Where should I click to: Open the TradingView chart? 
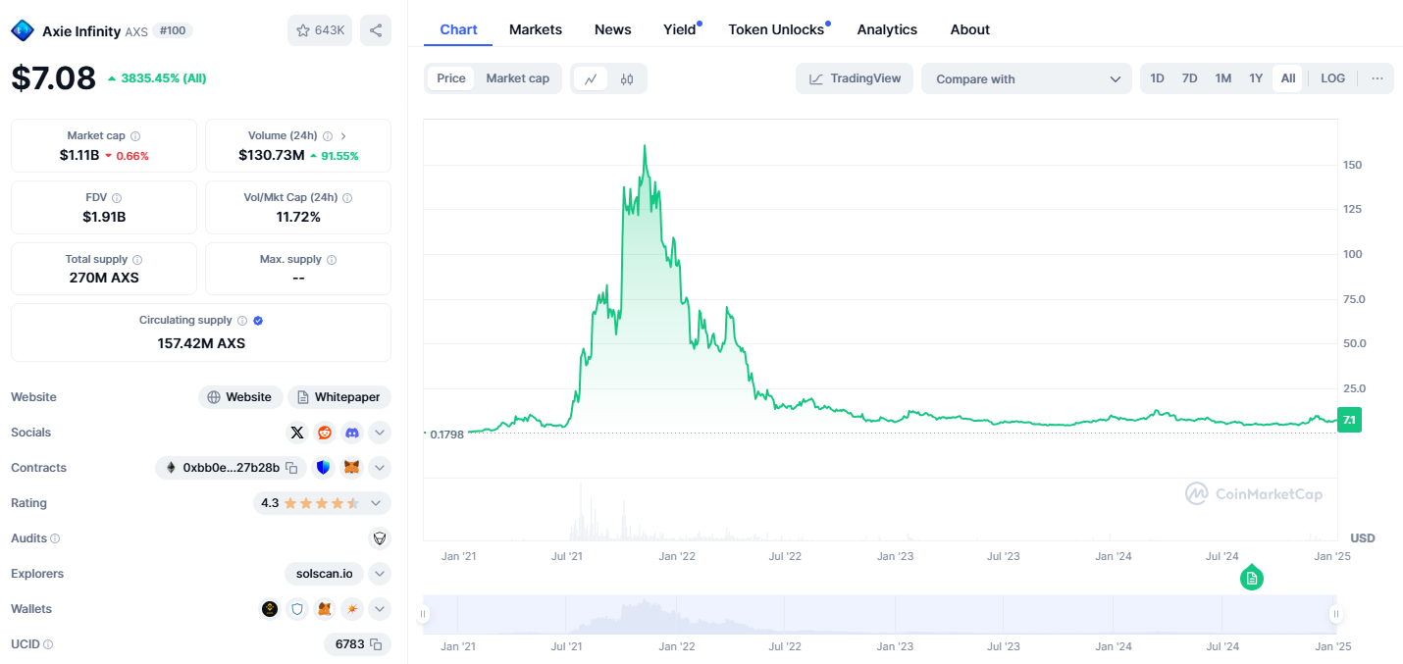coord(855,78)
